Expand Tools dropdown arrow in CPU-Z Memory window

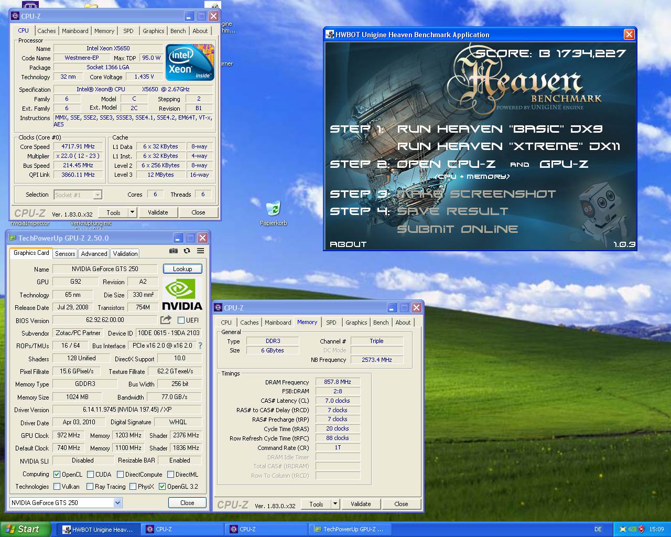335,504
